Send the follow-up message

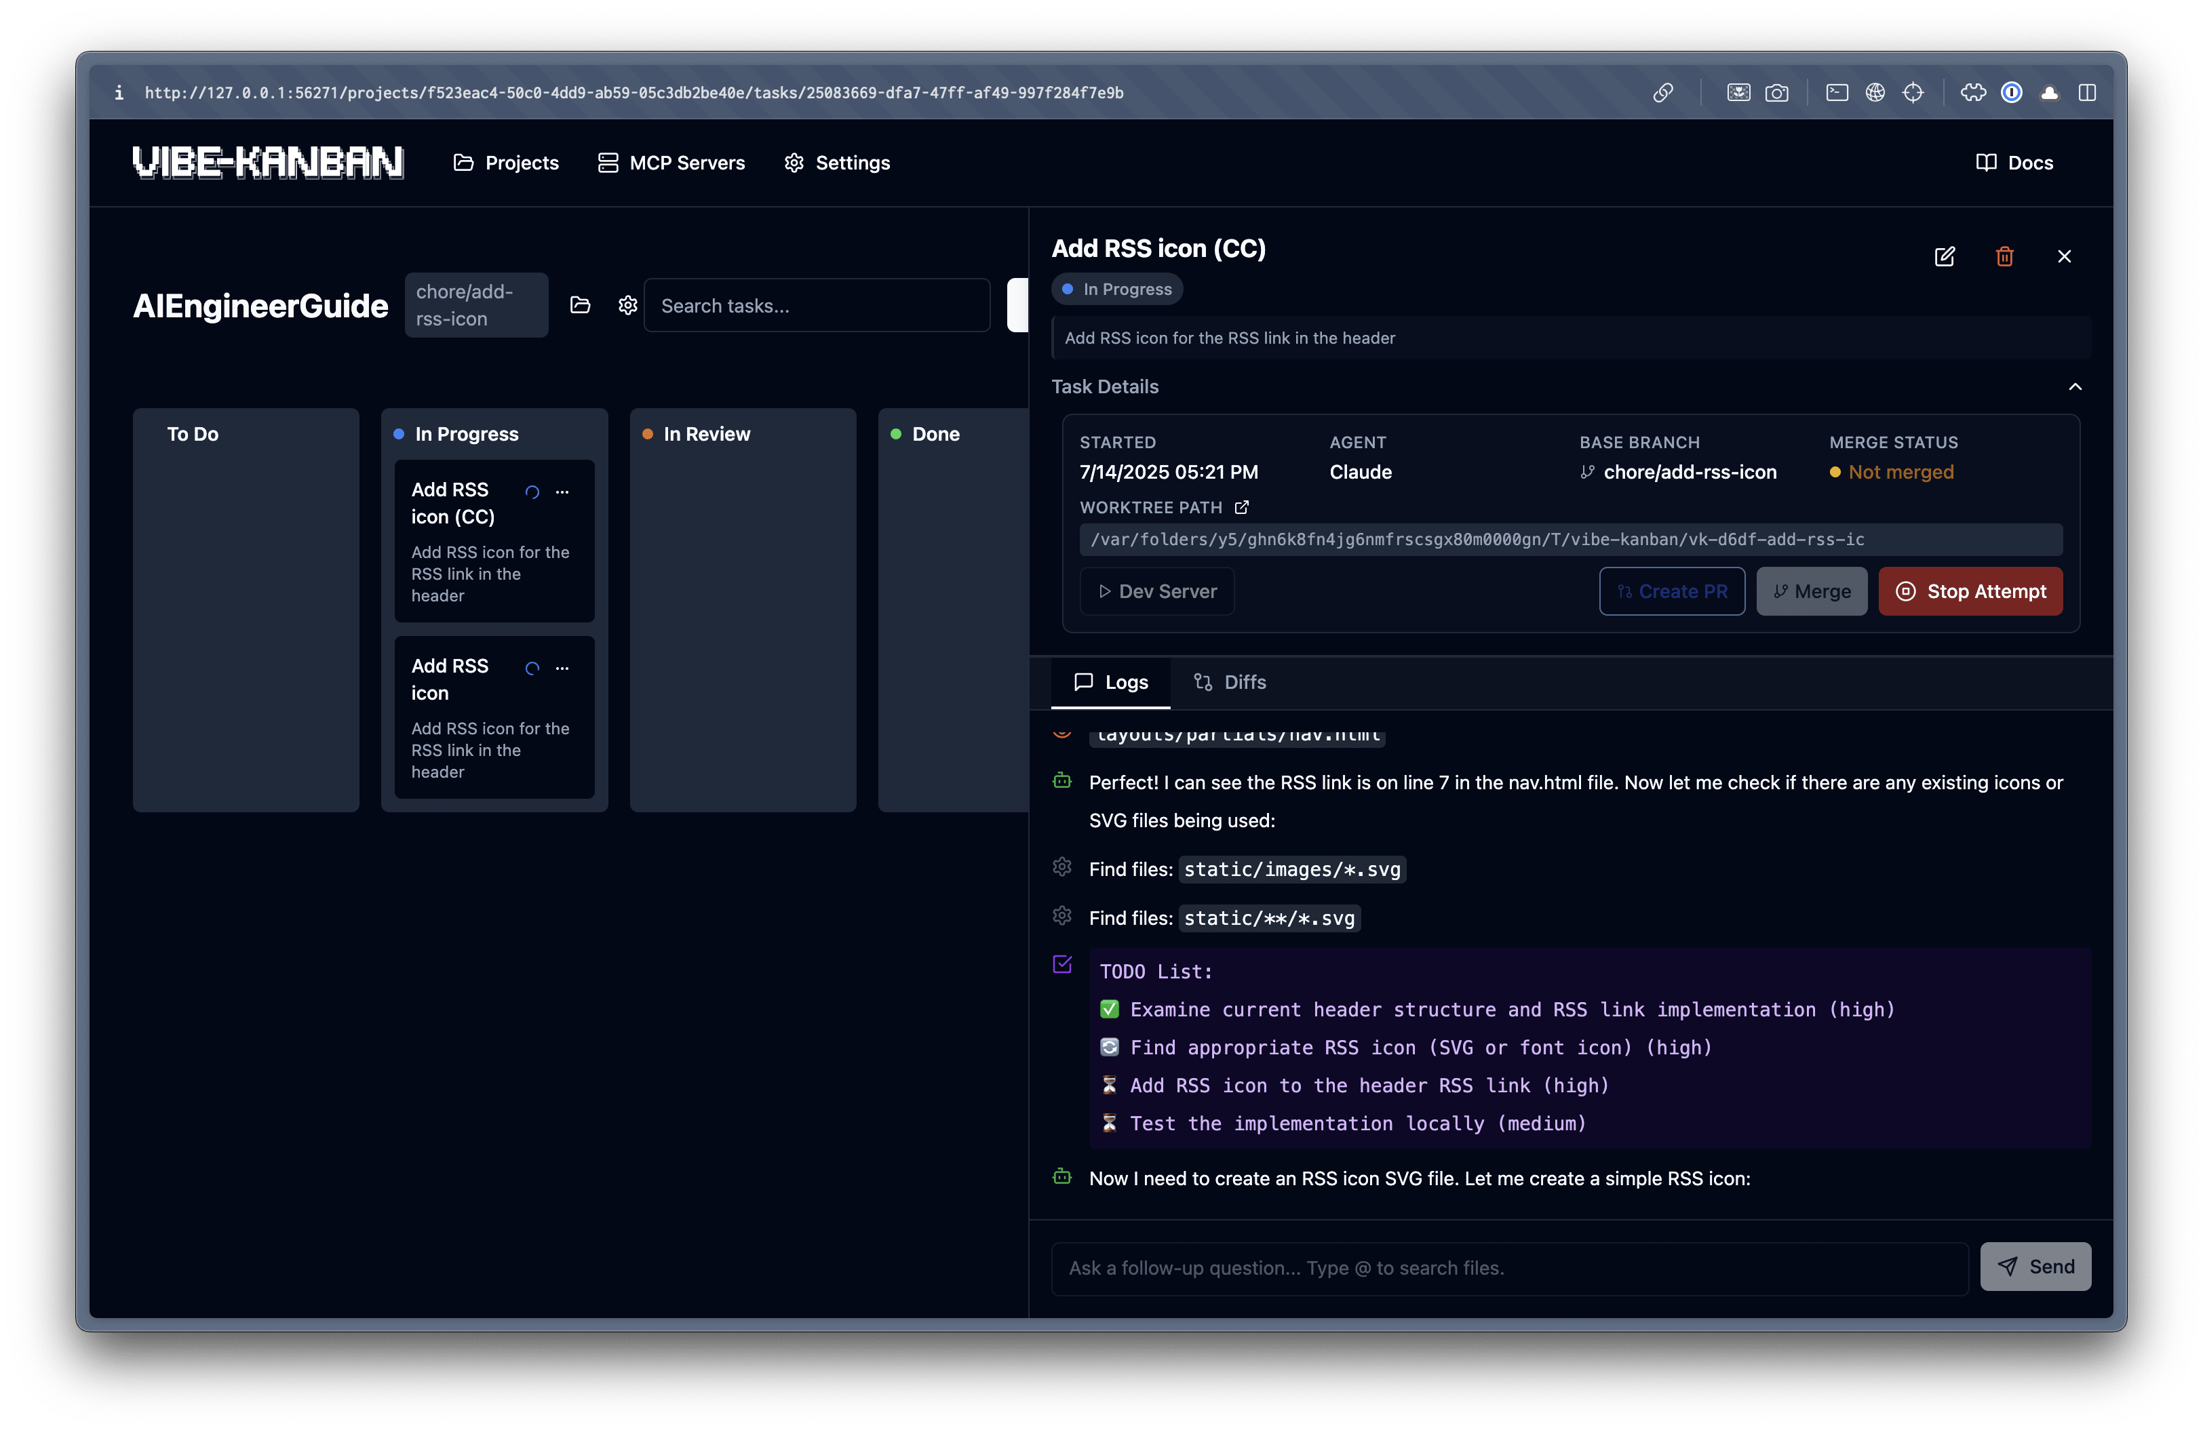point(2035,1267)
